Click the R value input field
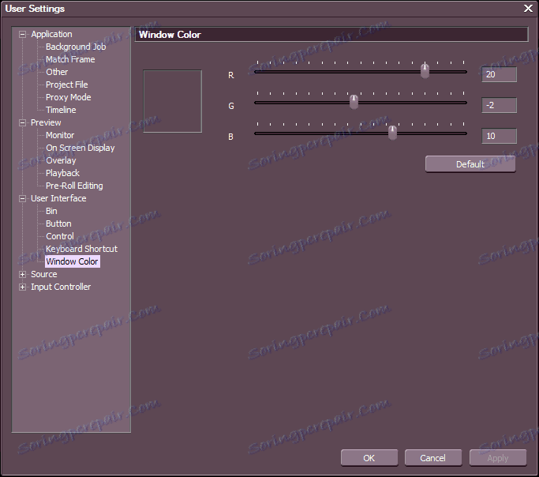539x477 pixels. [x=499, y=74]
